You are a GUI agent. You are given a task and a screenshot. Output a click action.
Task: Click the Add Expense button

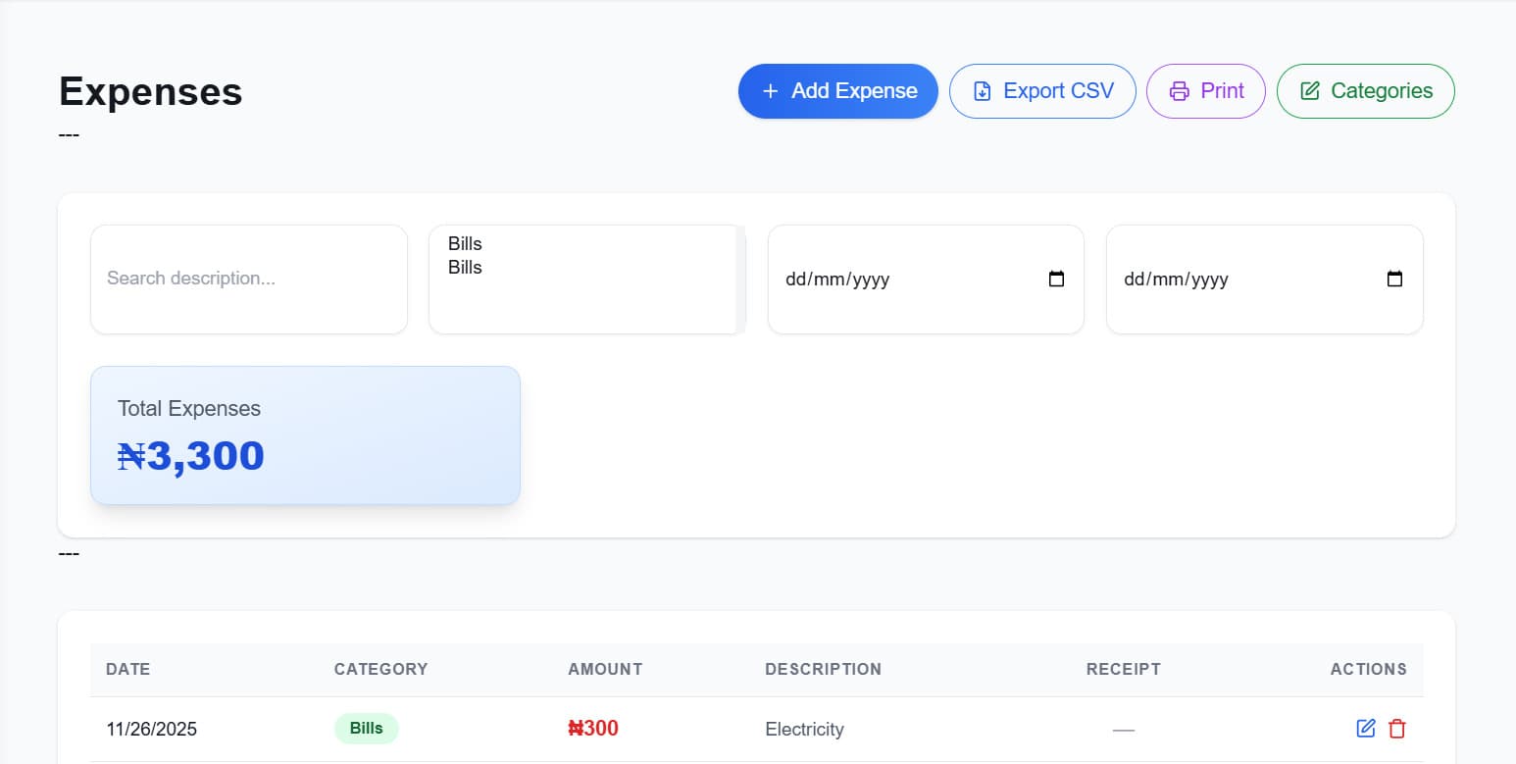pyautogui.click(x=838, y=90)
